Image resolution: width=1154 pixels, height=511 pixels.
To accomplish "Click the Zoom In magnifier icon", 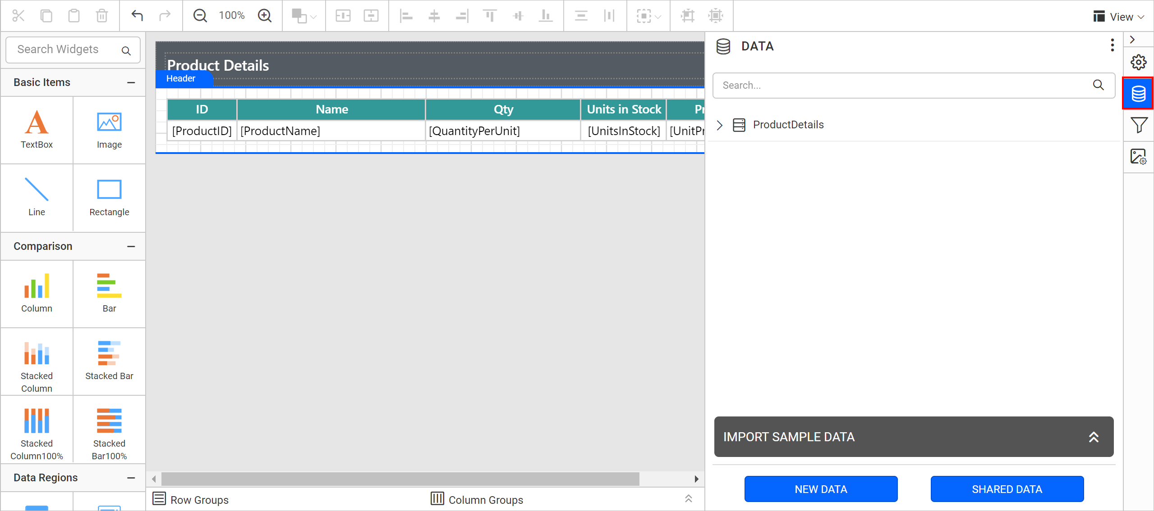I will click(265, 16).
